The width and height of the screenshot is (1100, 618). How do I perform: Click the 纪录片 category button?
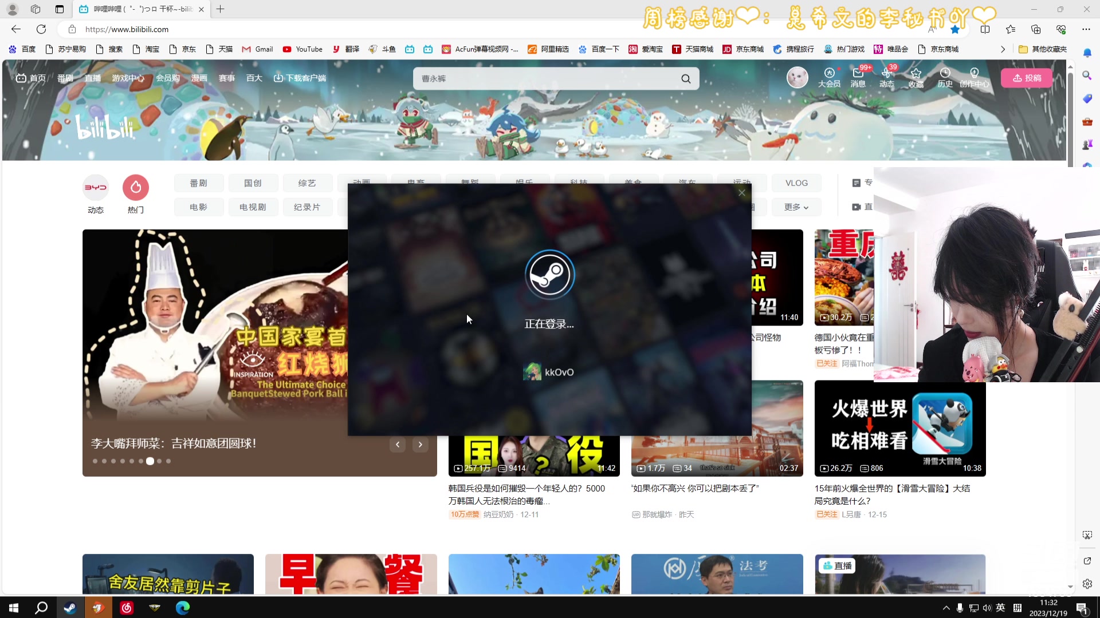coord(307,207)
